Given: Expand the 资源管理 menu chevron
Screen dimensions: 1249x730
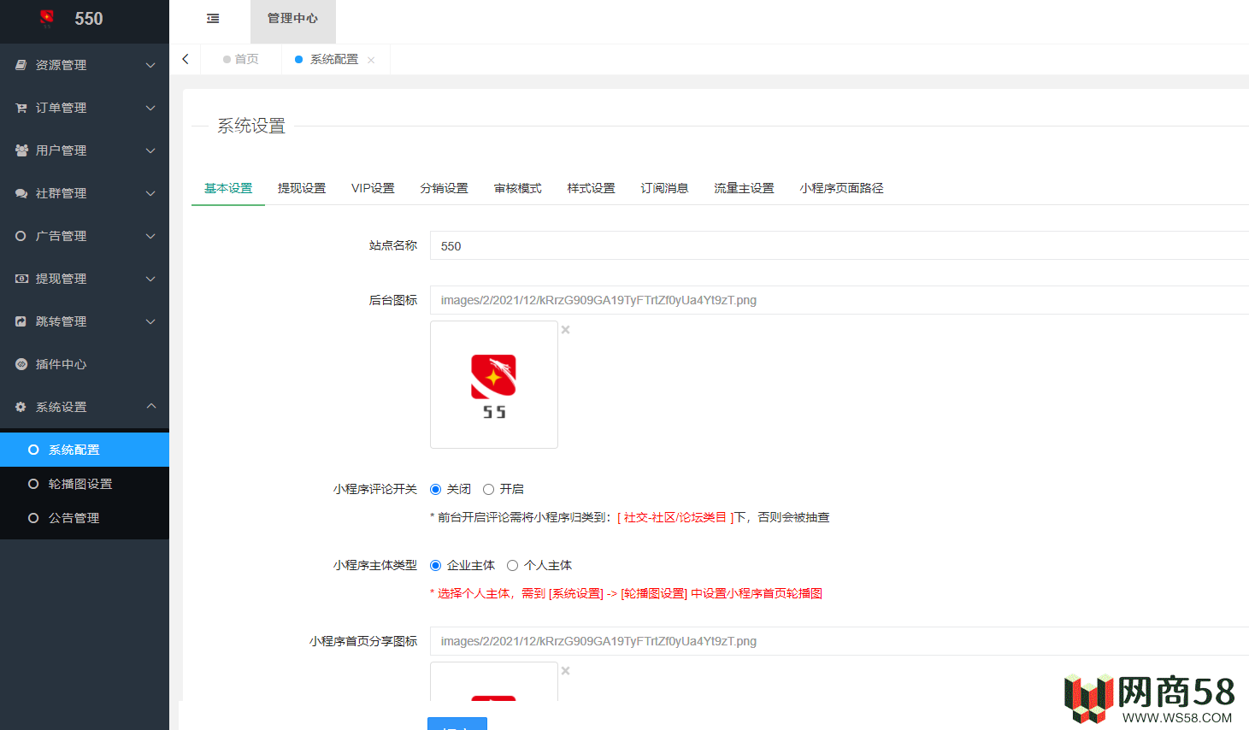Looking at the screenshot, I should click(150, 65).
